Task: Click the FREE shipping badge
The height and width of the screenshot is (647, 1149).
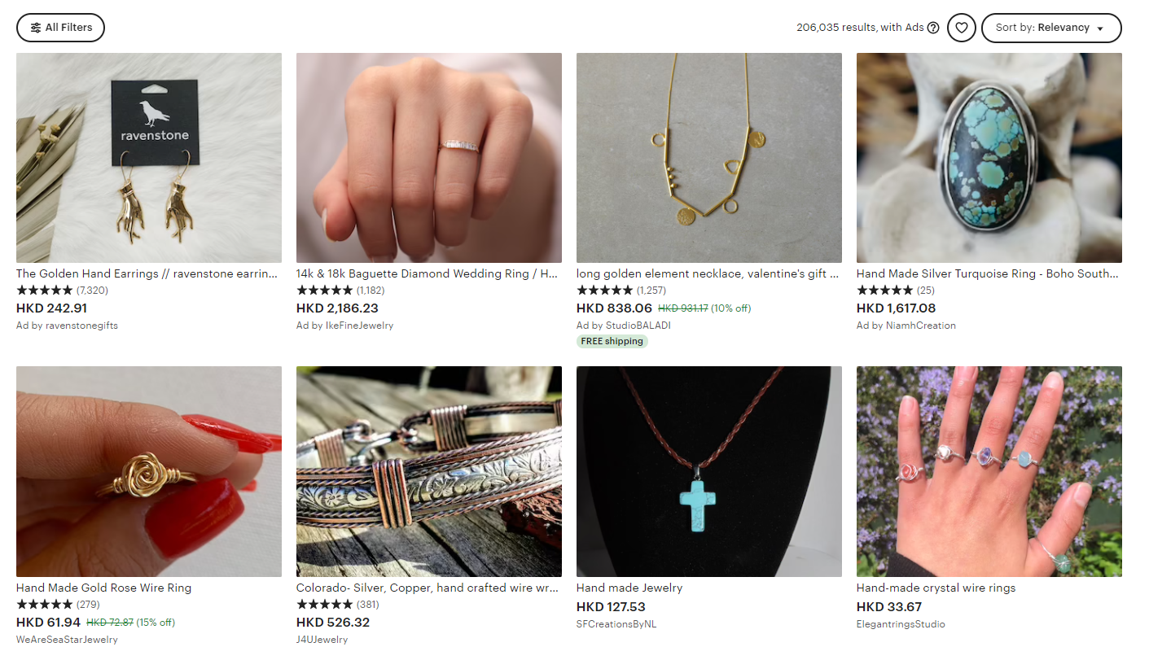Action: point(612,342)
